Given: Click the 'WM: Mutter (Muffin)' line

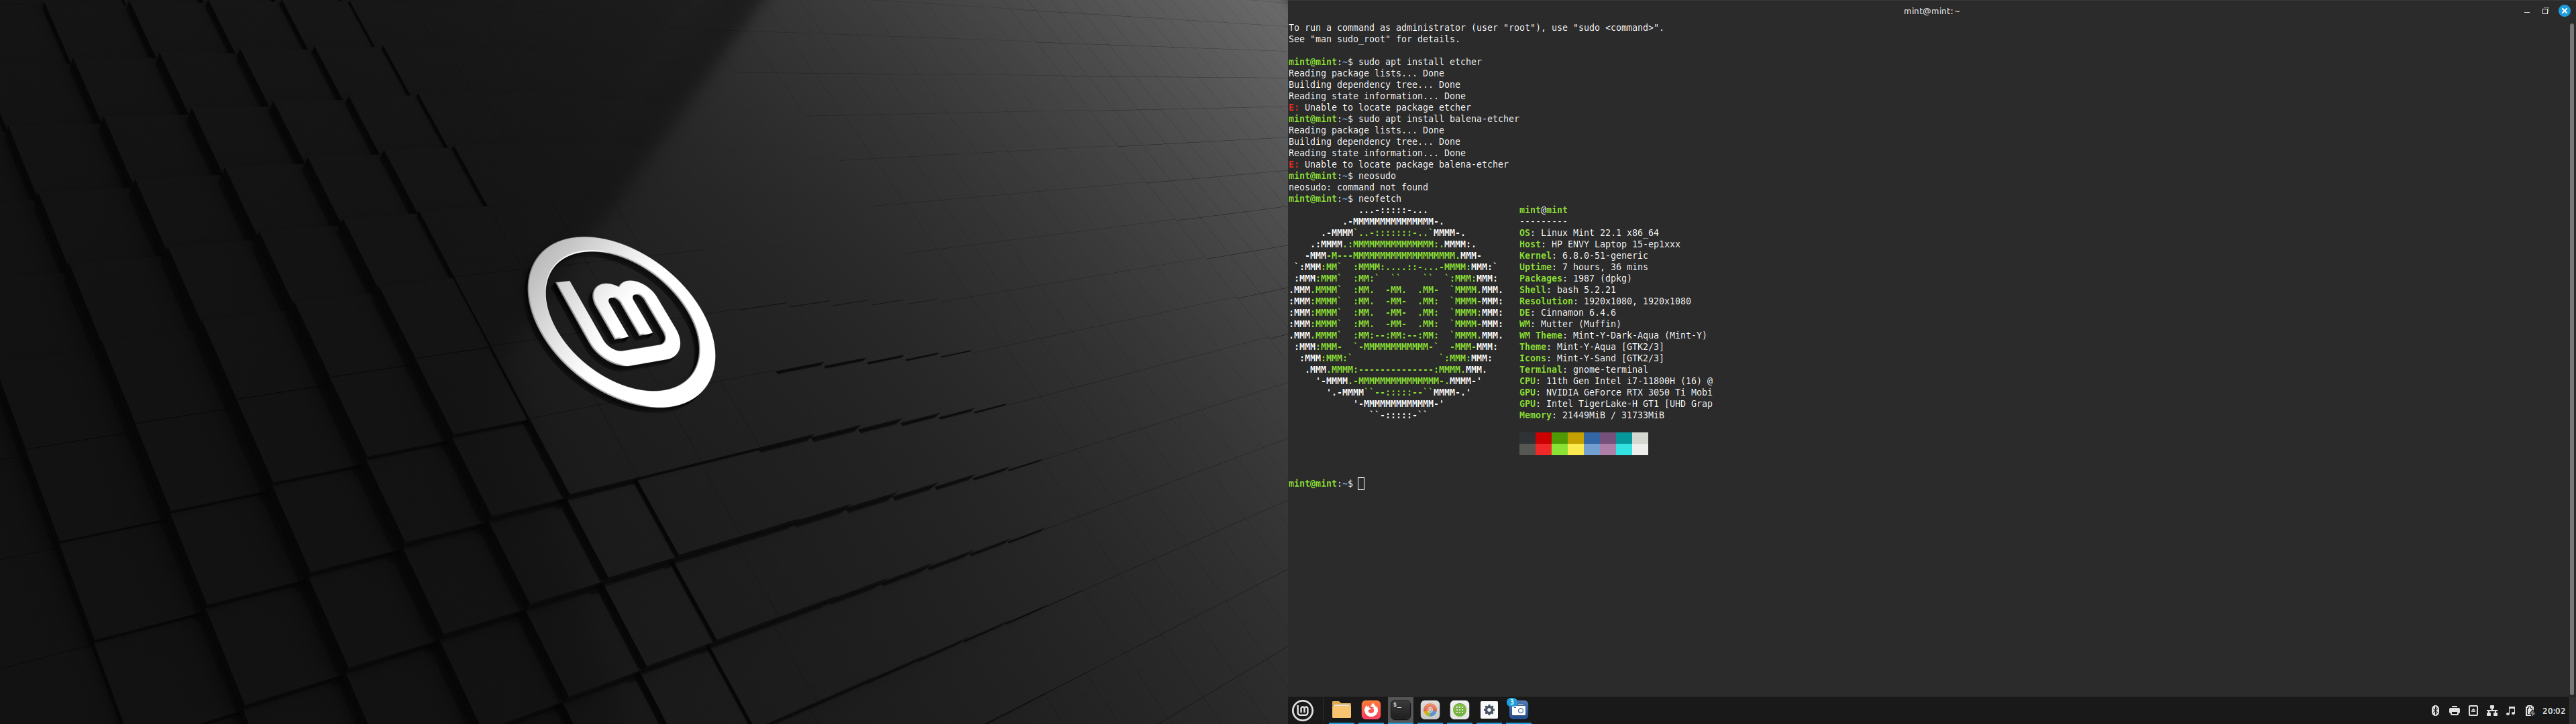Looking at the screenshot, I should coord(1570,324).
